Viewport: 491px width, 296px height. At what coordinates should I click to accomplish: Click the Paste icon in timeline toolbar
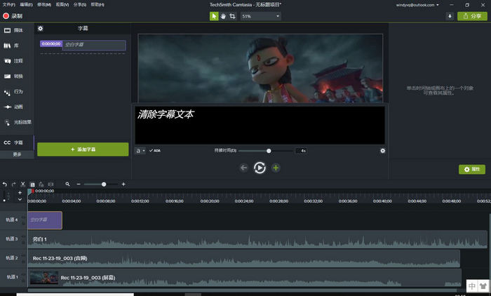41,184
